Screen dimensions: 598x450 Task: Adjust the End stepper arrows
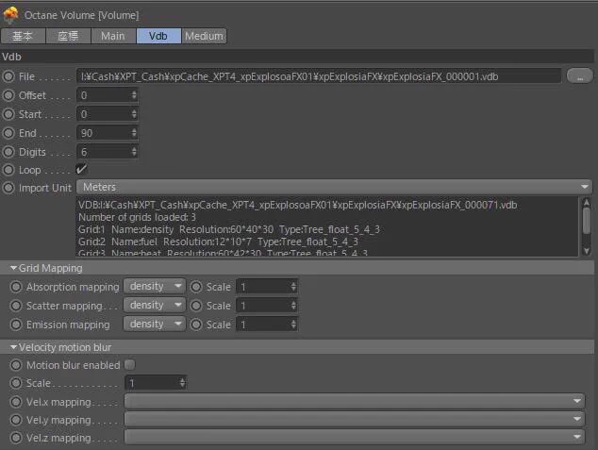(x=134, y=133)
